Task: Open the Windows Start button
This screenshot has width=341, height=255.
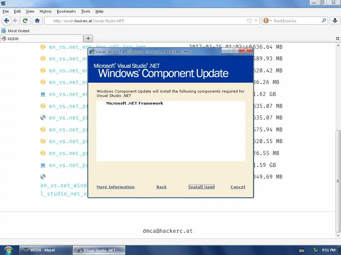Action: (x=8, y=250)
